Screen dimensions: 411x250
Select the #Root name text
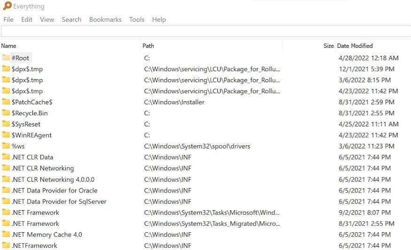point(21,58)
